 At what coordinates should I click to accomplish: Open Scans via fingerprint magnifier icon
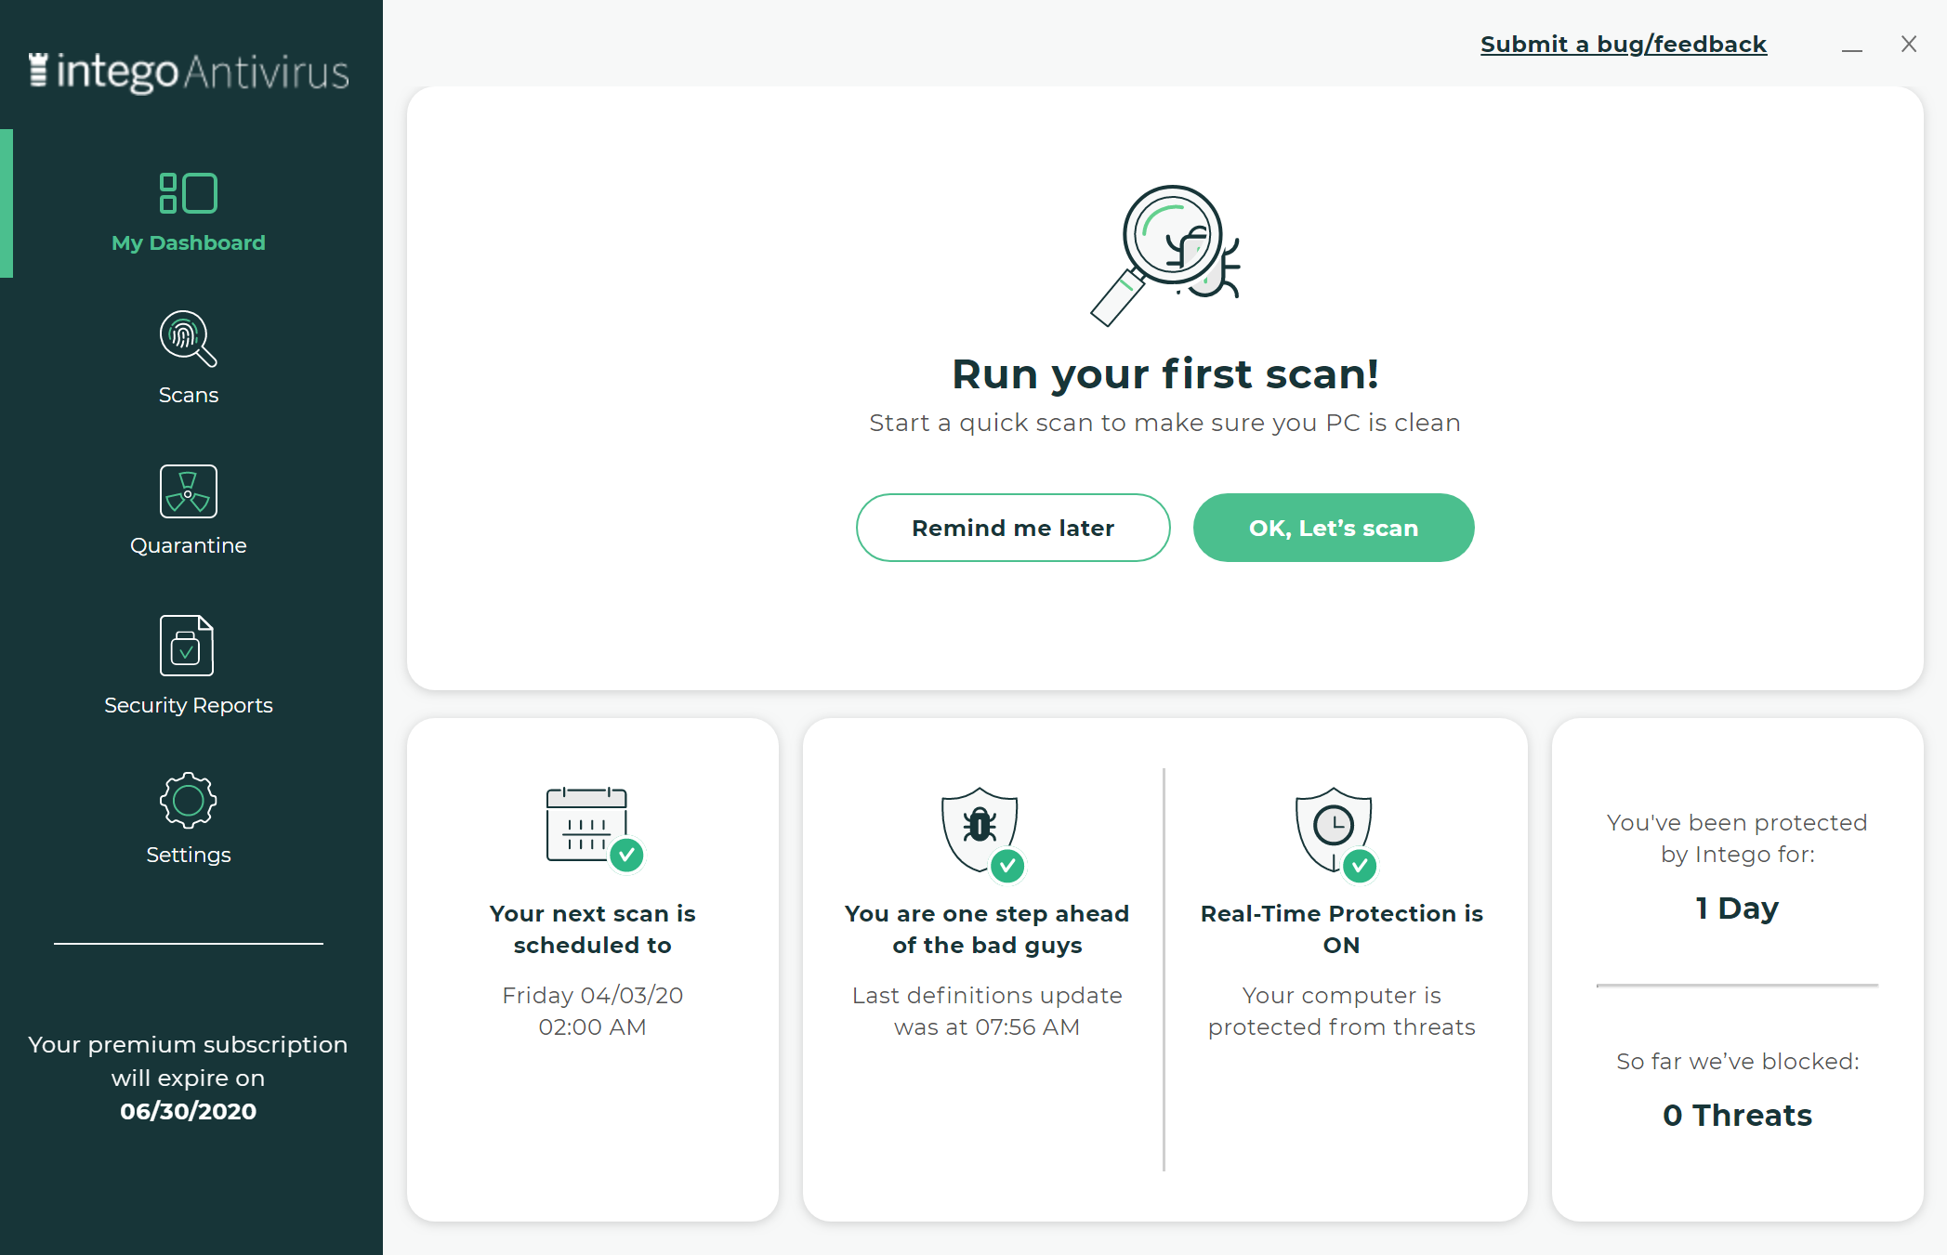[x=188, y=338]
